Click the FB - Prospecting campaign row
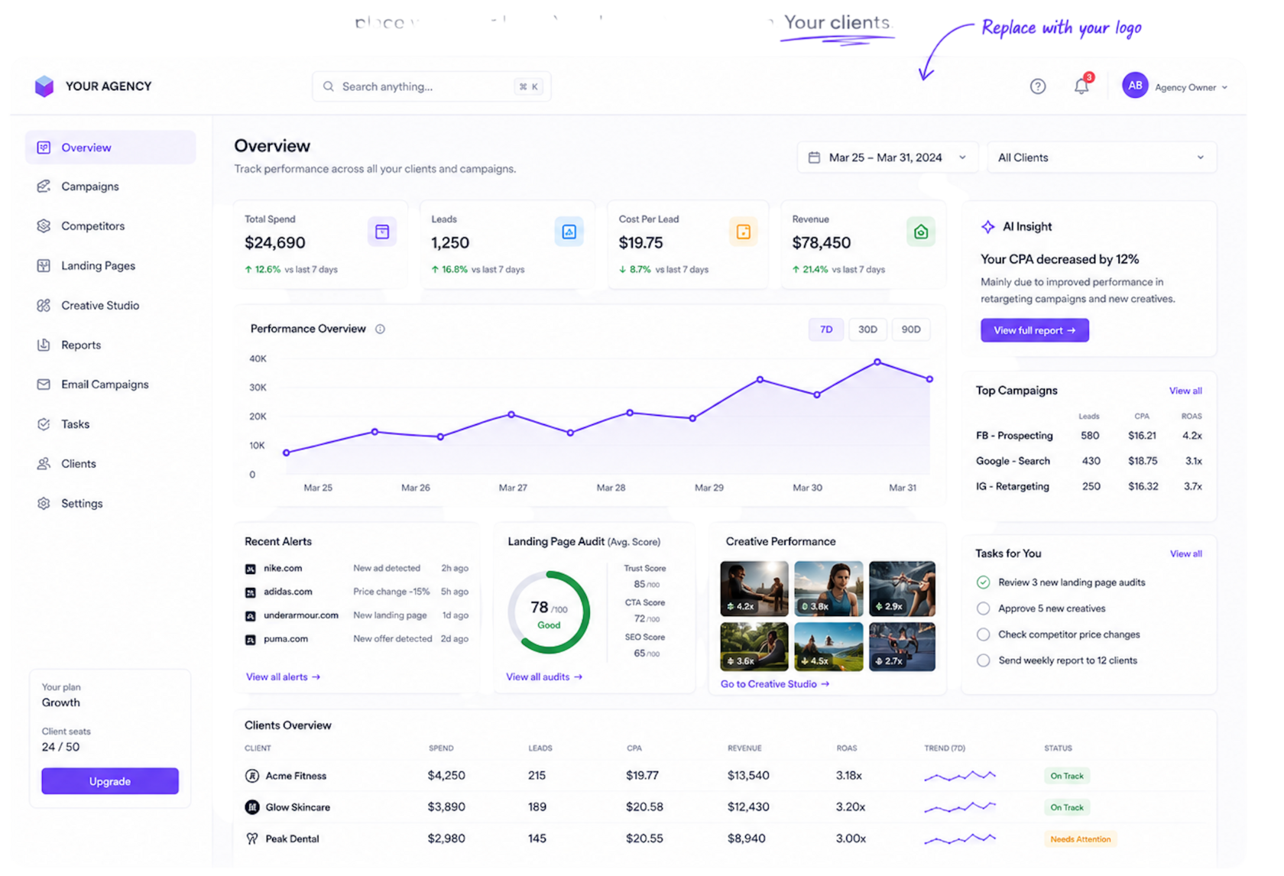This screenshot has height=876, width=1284. click(1089, 436)
